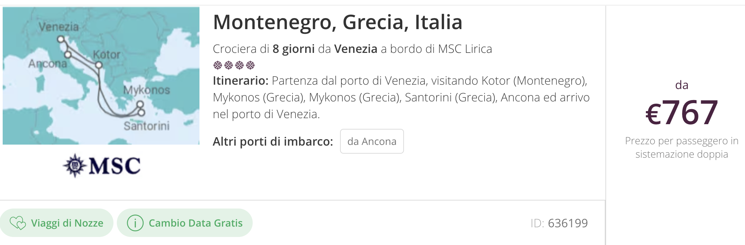
Task: Click the info icon in Cambio Data Gratis
Action: 135,223
